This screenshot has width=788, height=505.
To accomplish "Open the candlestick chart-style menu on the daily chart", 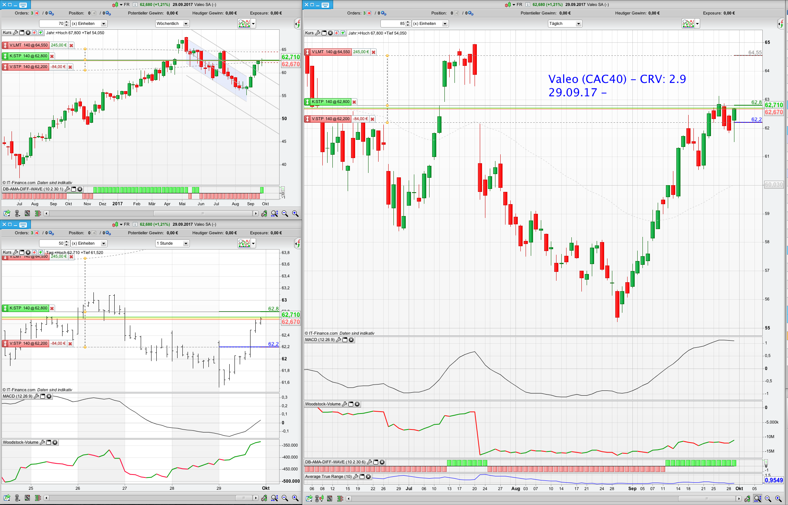I will click(x=508, y=4).
